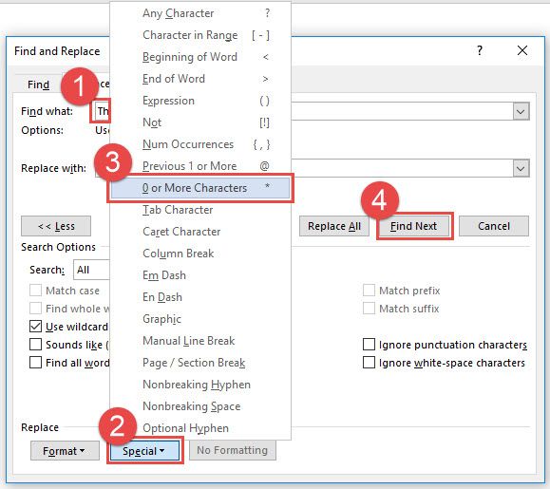Enable Ignore white-space characters checkbox
This screenshot has width=550, height=489.
point(369,363)
